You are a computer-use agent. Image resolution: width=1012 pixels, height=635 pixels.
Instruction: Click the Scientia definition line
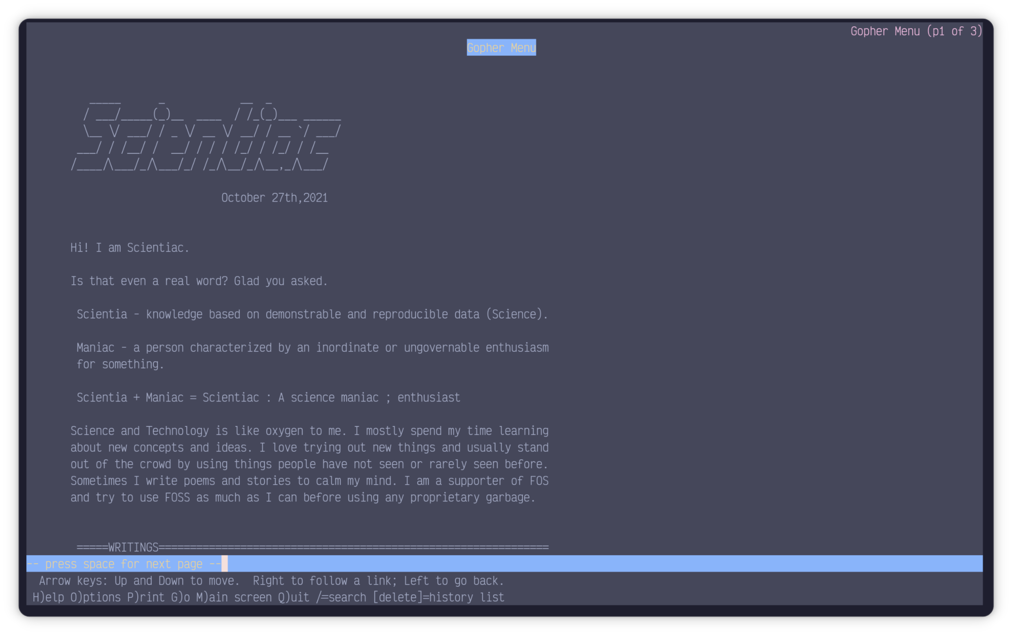(312, 314)
